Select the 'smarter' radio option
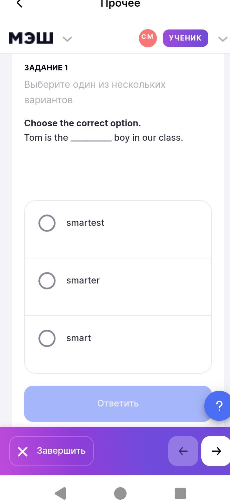Screen dimensions: 230x504 [x=47, y=281]
